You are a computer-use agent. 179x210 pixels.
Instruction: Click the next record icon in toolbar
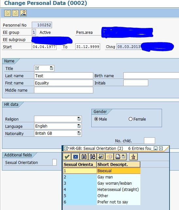pyautogui.click(x=15, y=13)
